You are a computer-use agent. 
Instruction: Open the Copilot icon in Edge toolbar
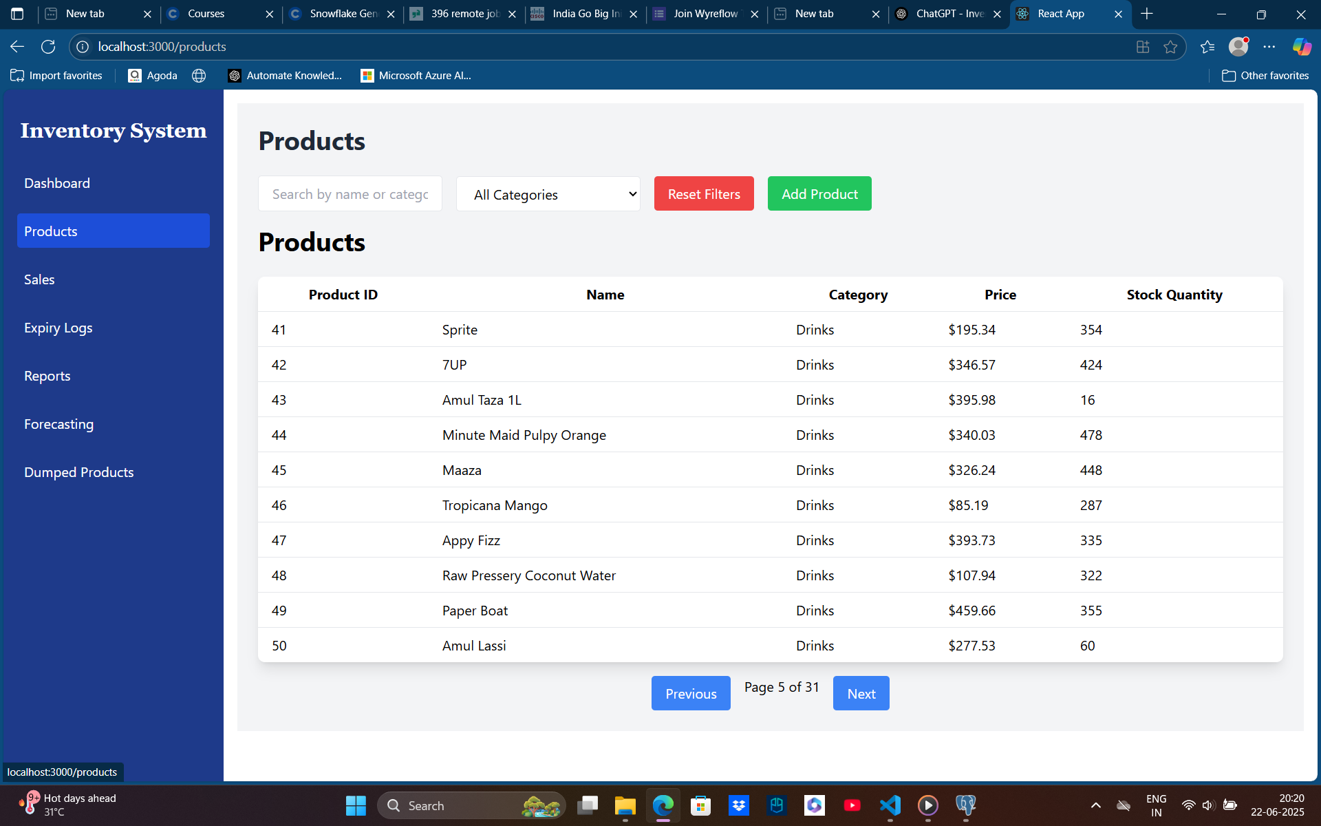pyautogui.click(x=1302, y=47)
